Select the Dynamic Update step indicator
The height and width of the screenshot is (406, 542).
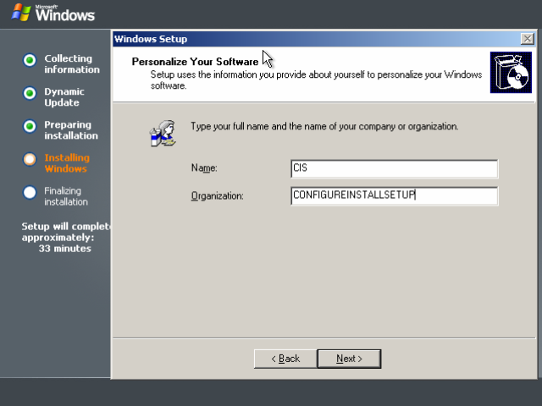pyautogui.click(x=30, y=93)
